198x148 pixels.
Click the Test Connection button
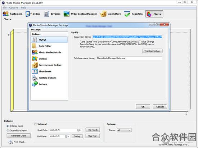[x=152, y=51]
